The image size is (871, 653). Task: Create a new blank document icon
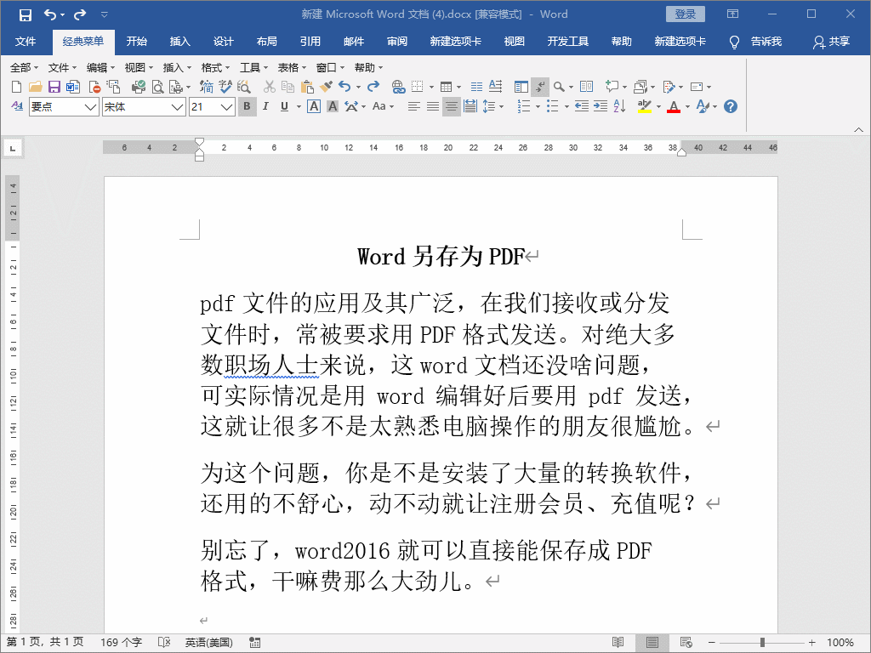click(17, 87)
